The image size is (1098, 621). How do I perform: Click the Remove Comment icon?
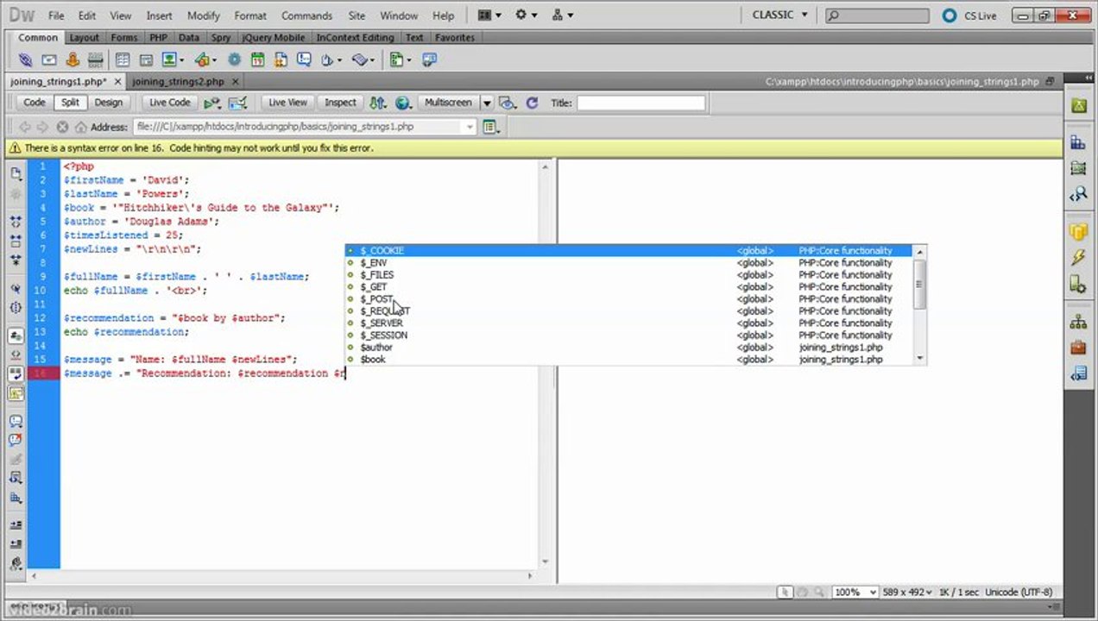(16, 440)
